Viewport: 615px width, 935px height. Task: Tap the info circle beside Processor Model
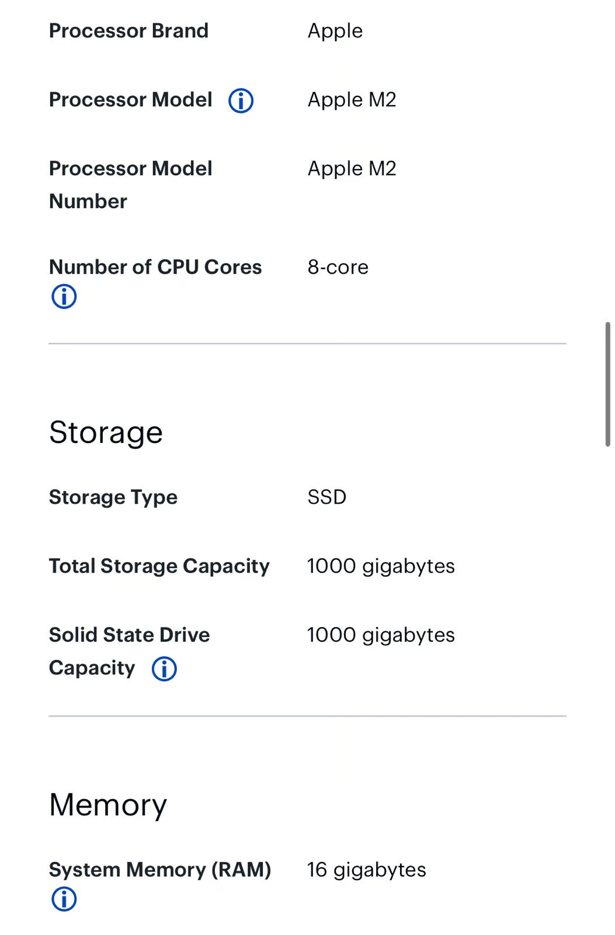tap(241, 101)
